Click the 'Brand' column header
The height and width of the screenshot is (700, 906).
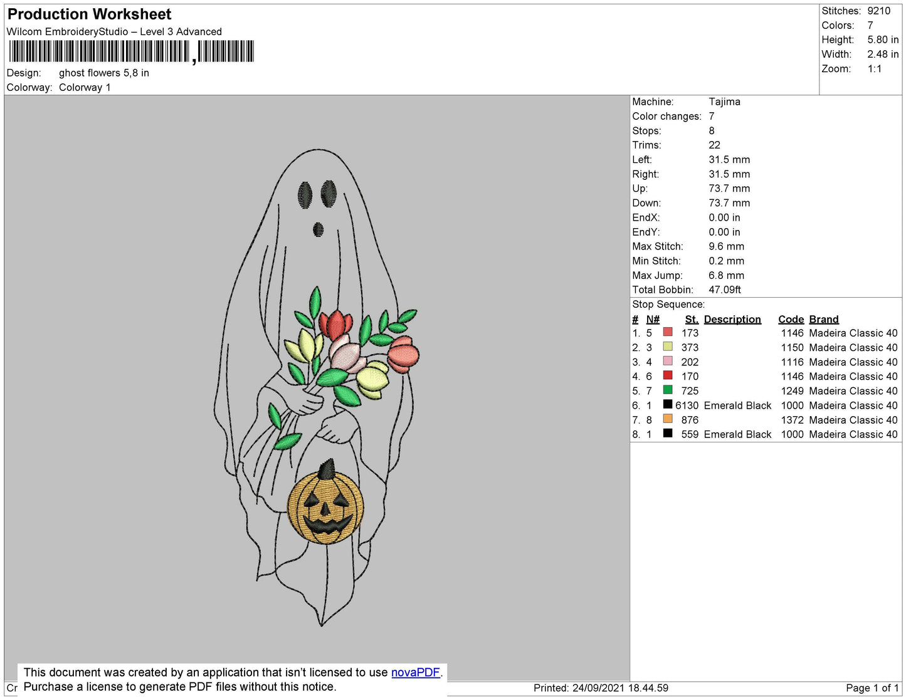point(824,319)
